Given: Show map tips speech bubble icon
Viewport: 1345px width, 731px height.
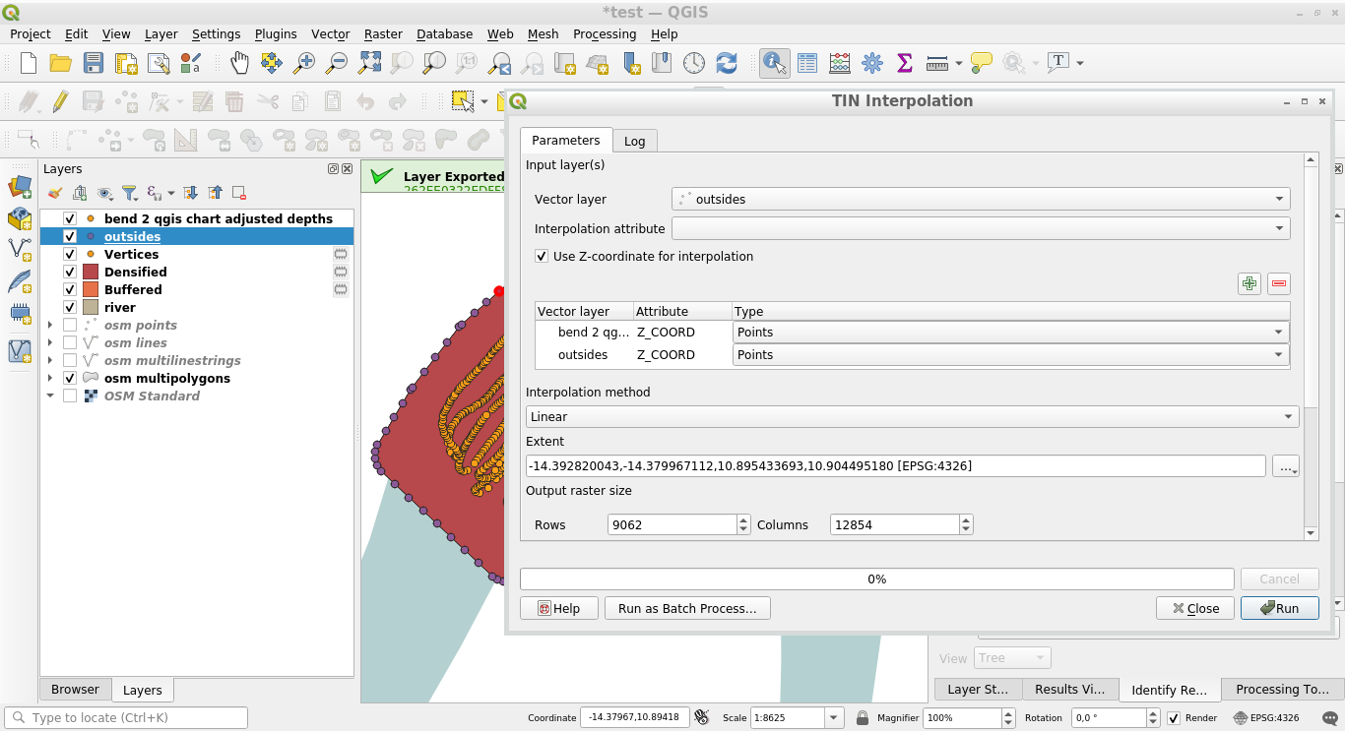Looking at the screenshot, I should click(x=981, y=63).
